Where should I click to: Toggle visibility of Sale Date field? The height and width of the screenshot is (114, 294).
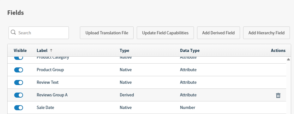click(19, 108)
